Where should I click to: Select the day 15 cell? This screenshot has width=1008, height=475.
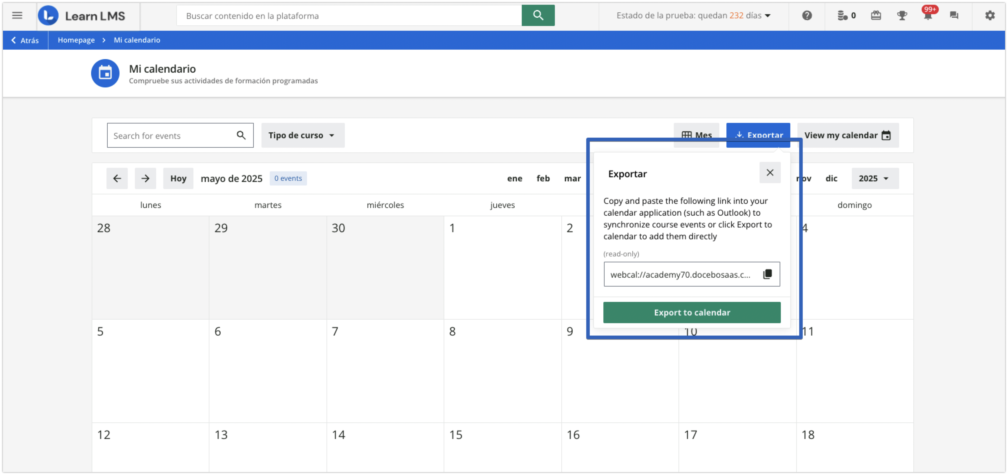(x=503, y=448)
